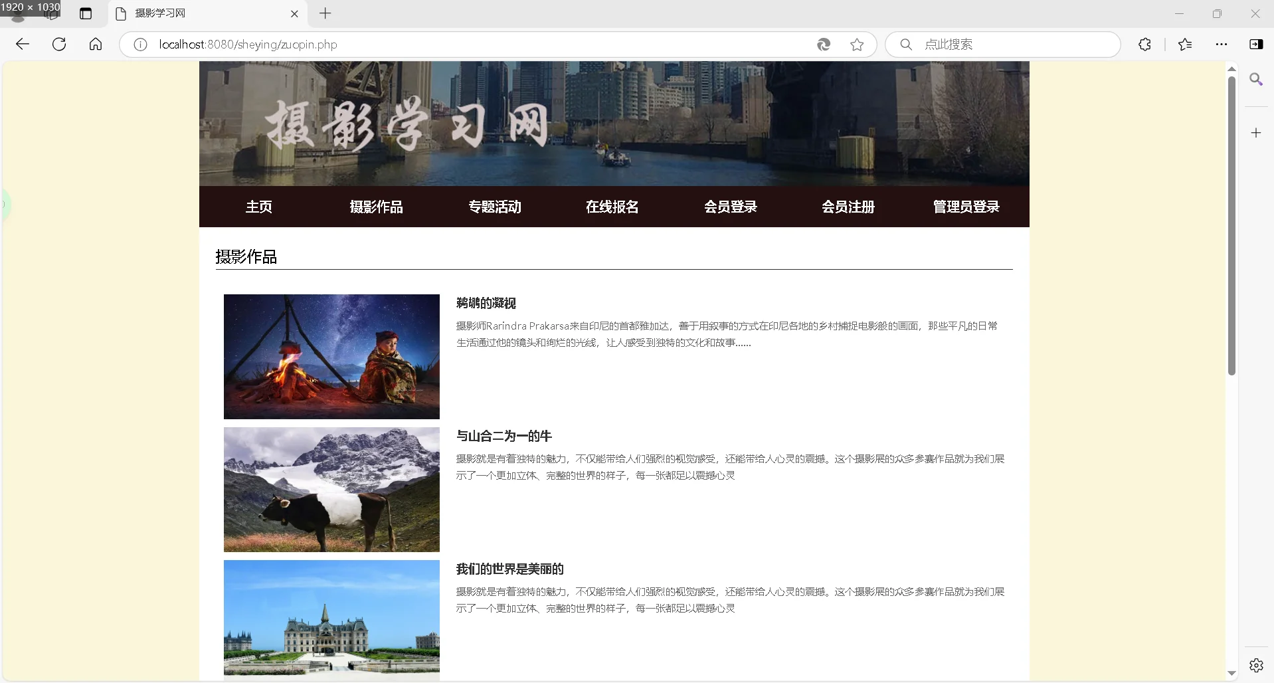This screenshot has height=683, width=1274.
Task: Bookmark the page with the star icon
Action: tap(857, 45)
